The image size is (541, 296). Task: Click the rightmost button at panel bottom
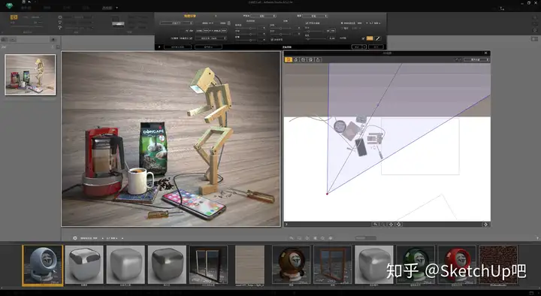coord(376,47)
